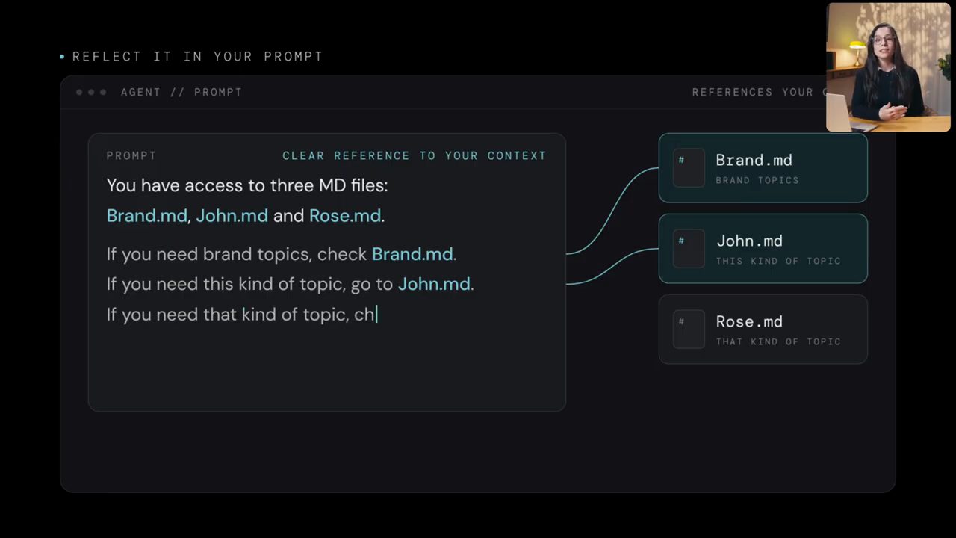Click the hash icon on the John.md card
Viewport: 956px width, 538px height.
click(689, 248)
